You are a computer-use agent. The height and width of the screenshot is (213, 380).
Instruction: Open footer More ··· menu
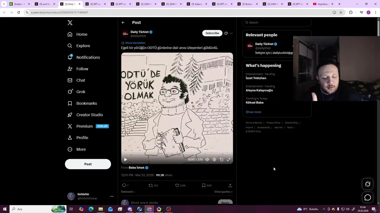tap(291, 128)
